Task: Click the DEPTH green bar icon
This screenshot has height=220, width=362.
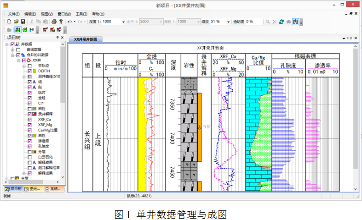Action: click(x=34, y=71)
